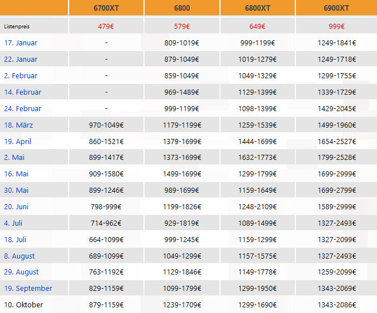Select list price 479€
This screenshot has height=313, width=377.
pyautogui.click(x=106, y=27)
